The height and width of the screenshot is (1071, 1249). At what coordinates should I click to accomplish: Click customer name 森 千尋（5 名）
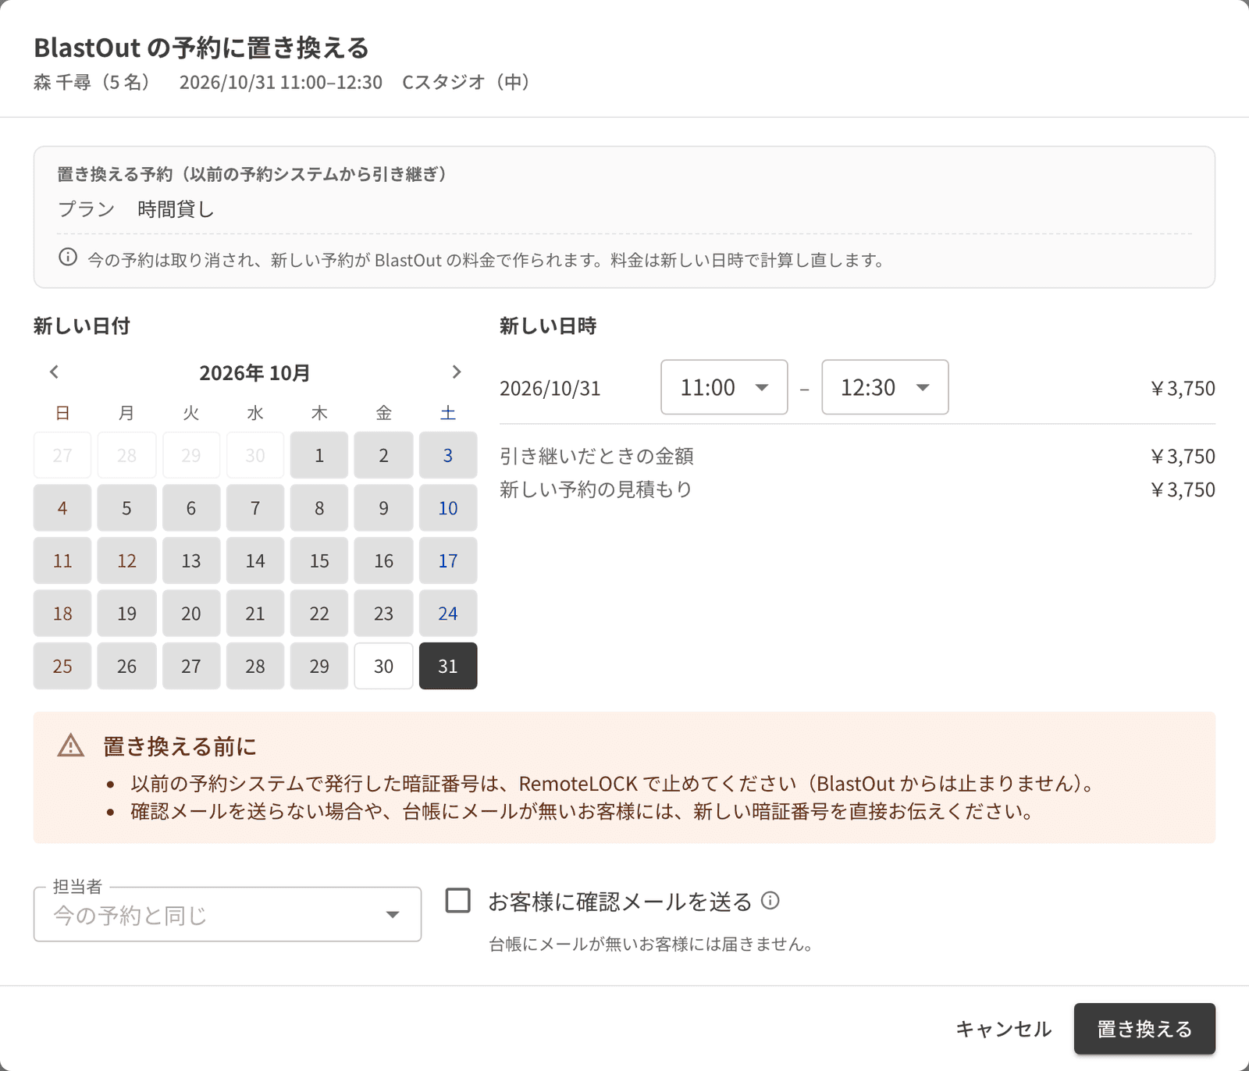click(92, 82)
